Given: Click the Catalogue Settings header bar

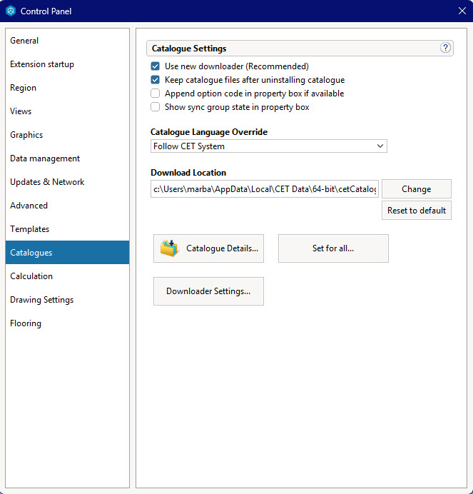Looking at the screenshot, I should [x=300, y=49].
